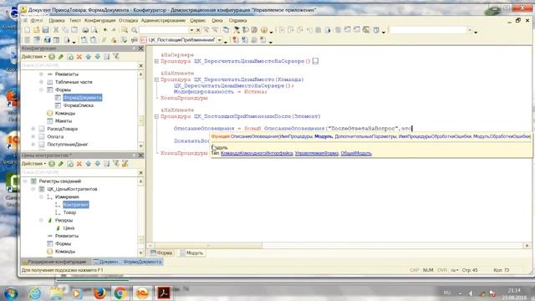Click the horizontal scrollbar under the code editor
This screenshot has width=535, height=301.
(x=208, y=245)
